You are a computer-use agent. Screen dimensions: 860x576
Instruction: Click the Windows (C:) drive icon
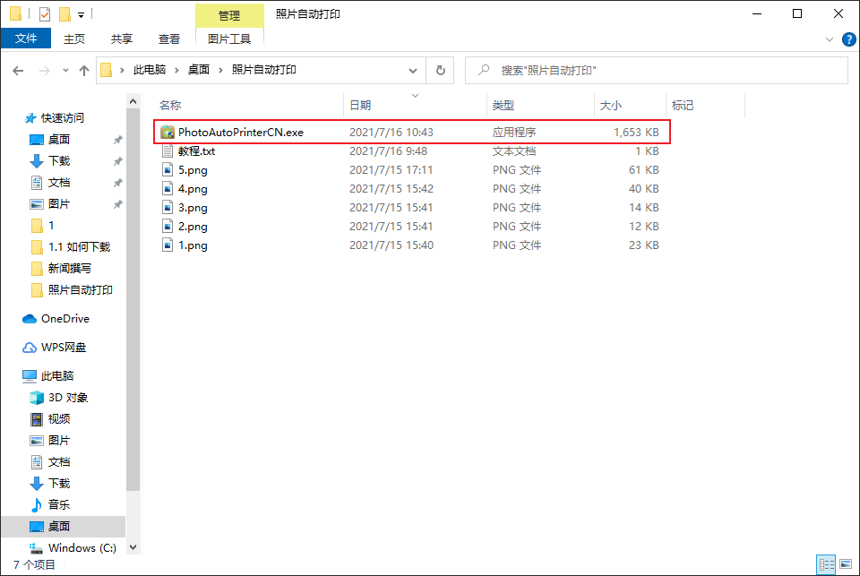pos(36,548)
